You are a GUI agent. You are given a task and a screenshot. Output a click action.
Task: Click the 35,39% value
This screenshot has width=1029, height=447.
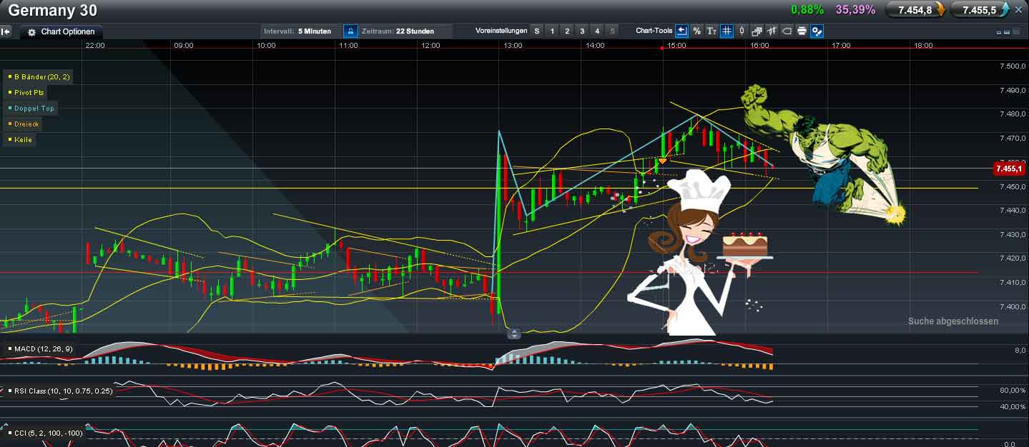click(855, 10)
